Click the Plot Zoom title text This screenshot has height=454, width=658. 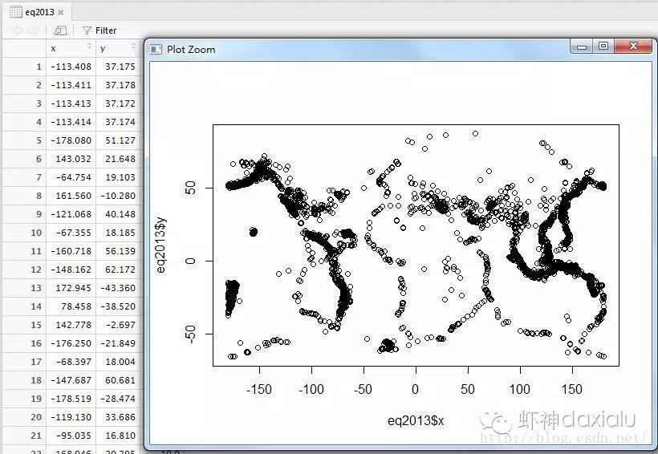coord(191,50)
